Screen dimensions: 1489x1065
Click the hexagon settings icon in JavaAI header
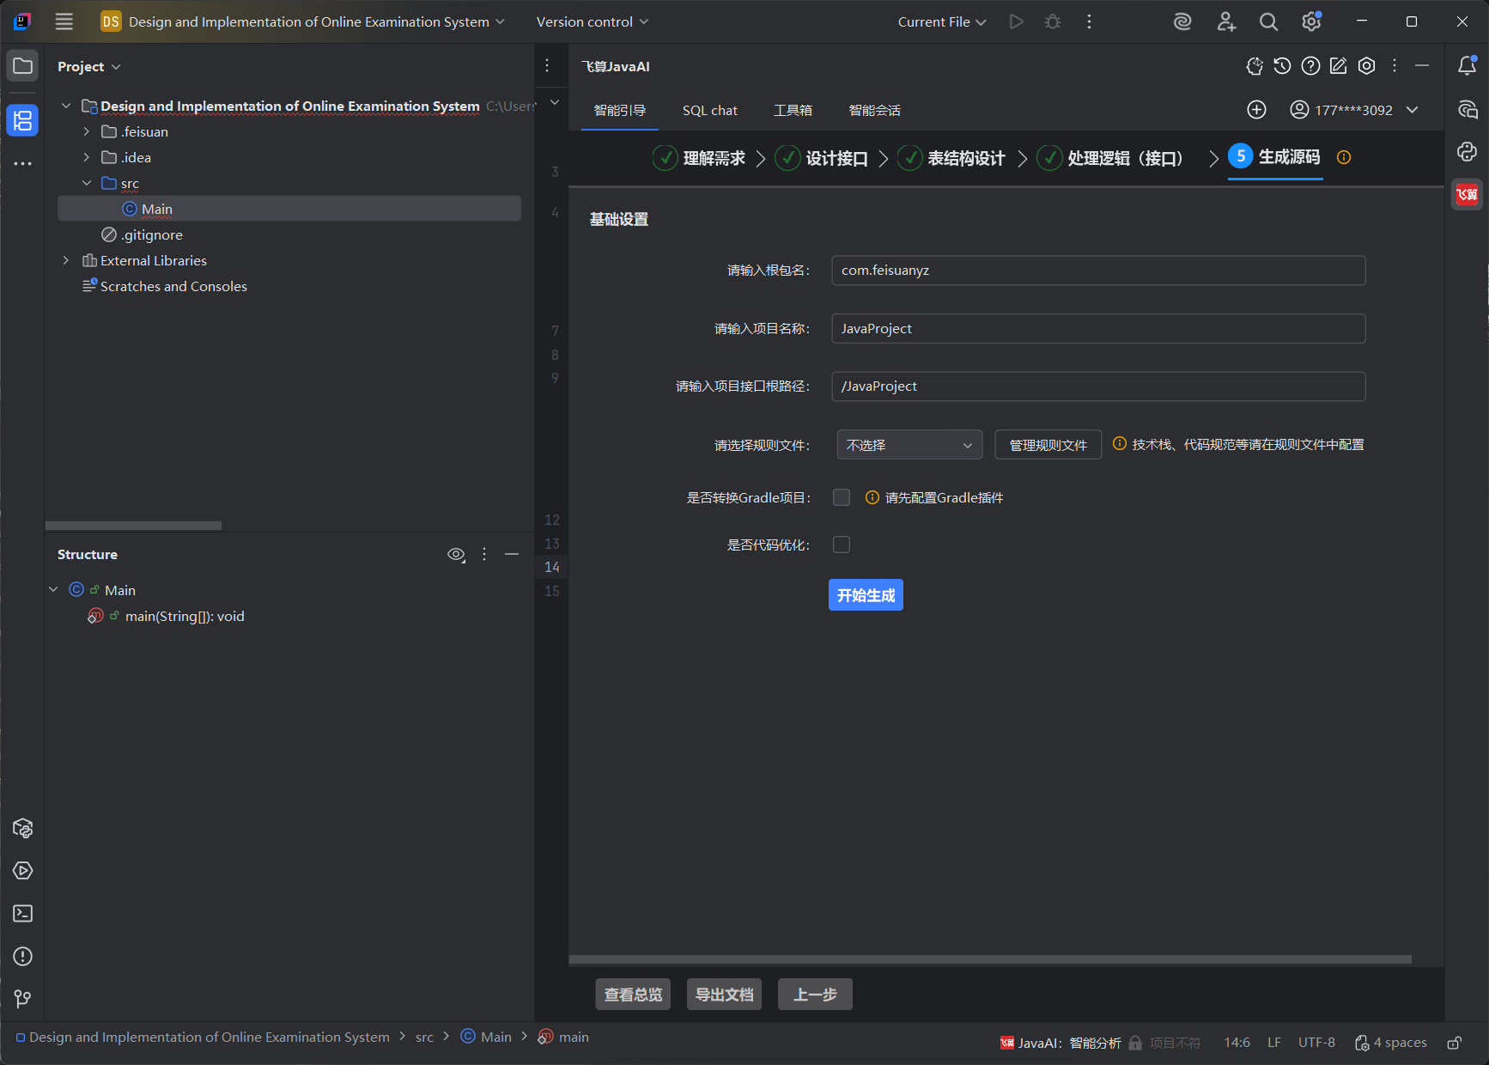pos(1367,66)
